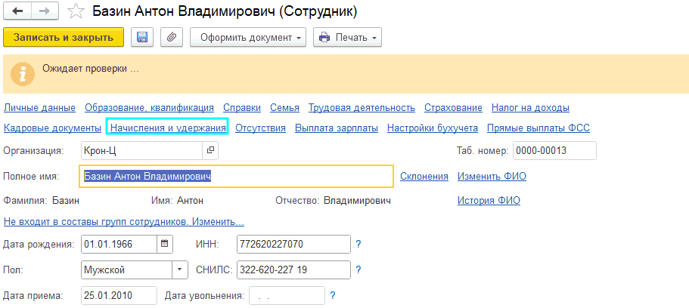
Task: Focus the Организация field
Action: [142, 150]
